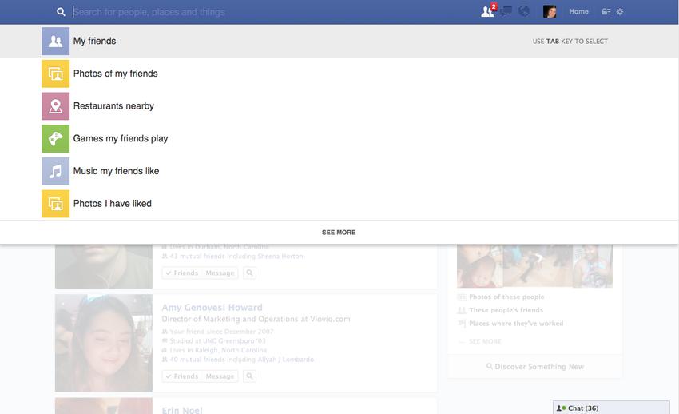Image resolution: width=679 pixels, height=414 pixels.
Task: Message Amy Genovesi Howard
Action: [220, 376]
